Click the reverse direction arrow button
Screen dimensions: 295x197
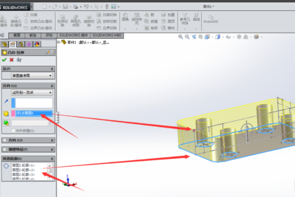click(x=6, y=101)
